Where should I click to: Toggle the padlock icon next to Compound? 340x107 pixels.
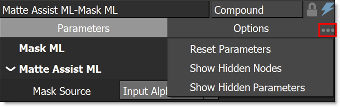312,10
